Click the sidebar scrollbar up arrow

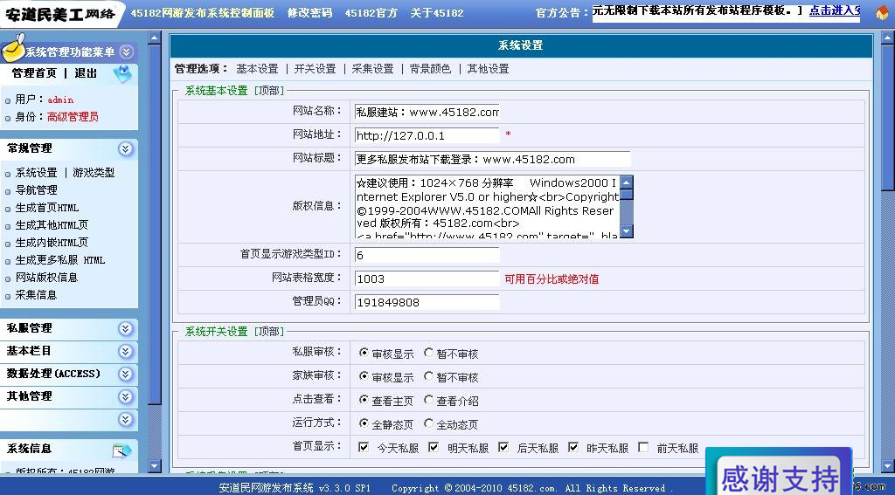154,38
